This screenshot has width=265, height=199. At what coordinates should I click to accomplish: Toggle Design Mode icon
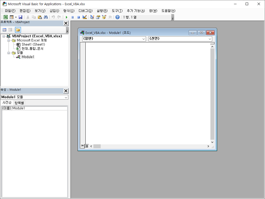85,17
